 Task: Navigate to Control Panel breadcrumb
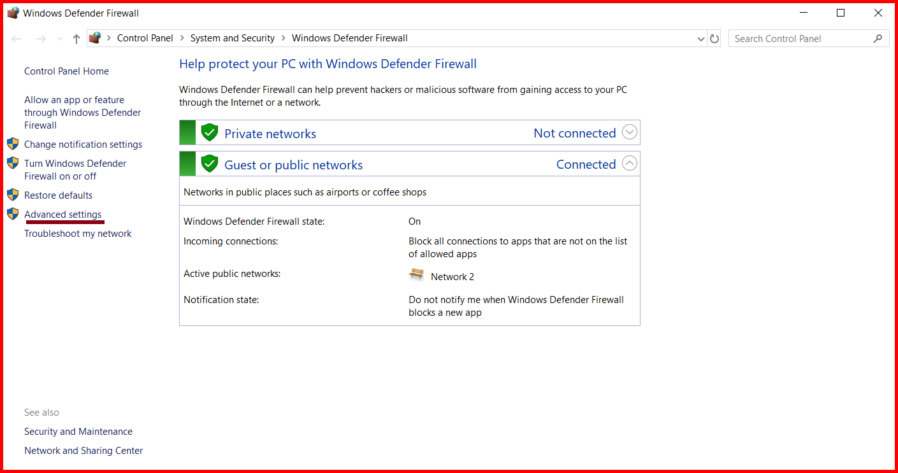click(145, 38)
